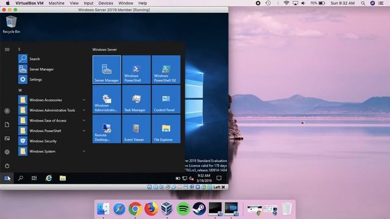Image resolution: width=390 pixels, height=219 pixels.
Task: Open the Input menu
Action: [88, 3]
